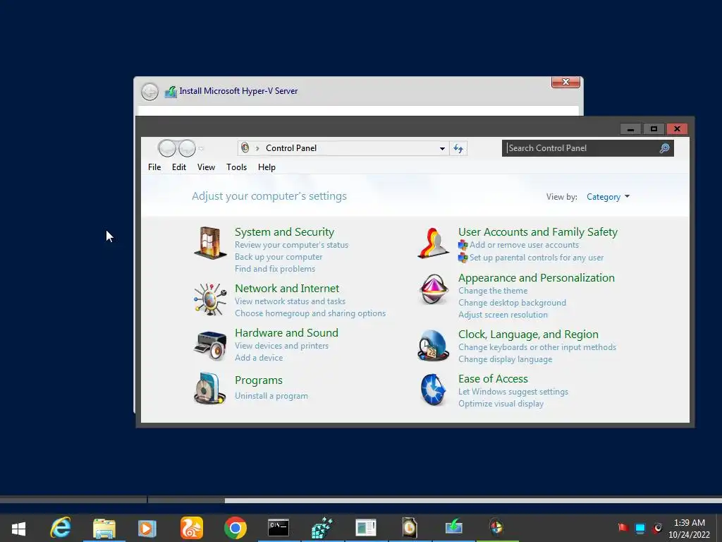Click the shield icon beside parental controls link
The width and height of the screenshot is (722, 542).
(463, 258)
